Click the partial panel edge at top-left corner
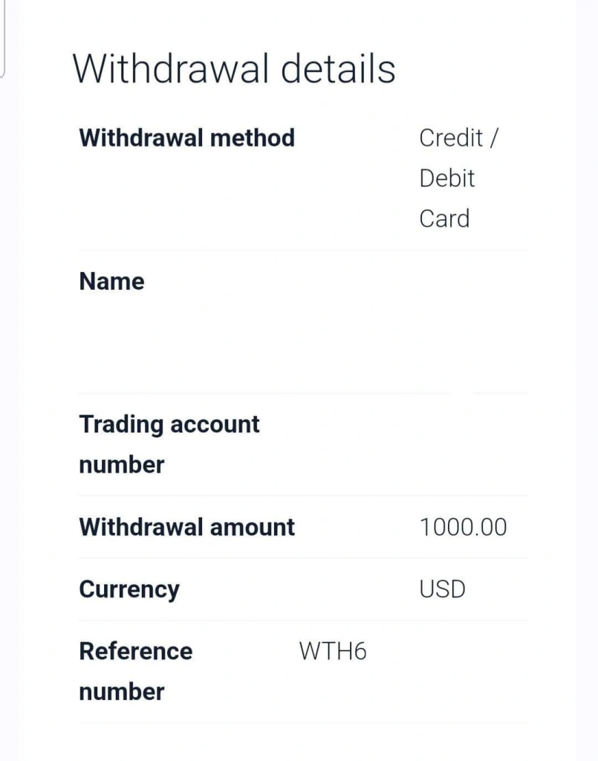Viewport: 598px width, 761px height. coord(2,39)
